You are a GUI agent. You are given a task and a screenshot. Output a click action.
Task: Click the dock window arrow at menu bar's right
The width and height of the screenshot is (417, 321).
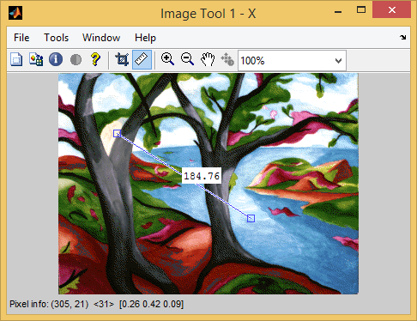click(x=403, y=37)
